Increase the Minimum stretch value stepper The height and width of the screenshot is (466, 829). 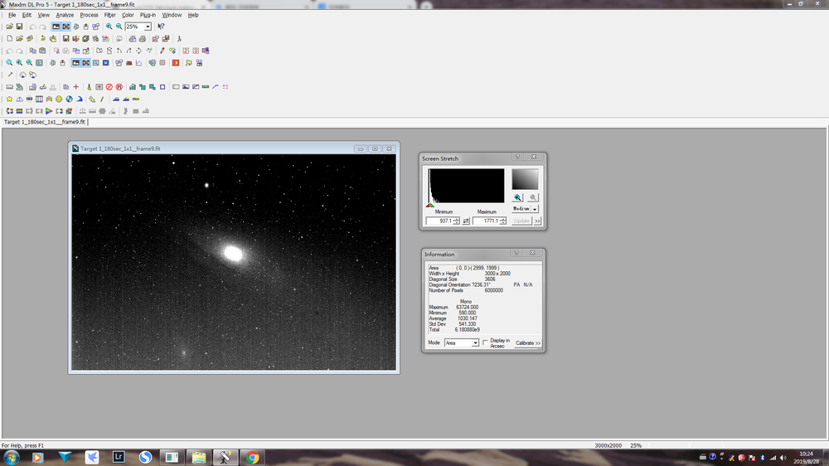[x=457, y=220]
